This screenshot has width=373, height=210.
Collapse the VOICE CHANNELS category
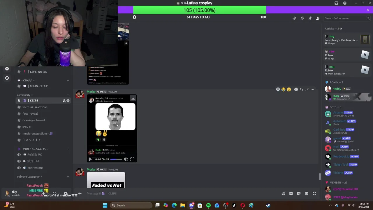coord(33,149)
